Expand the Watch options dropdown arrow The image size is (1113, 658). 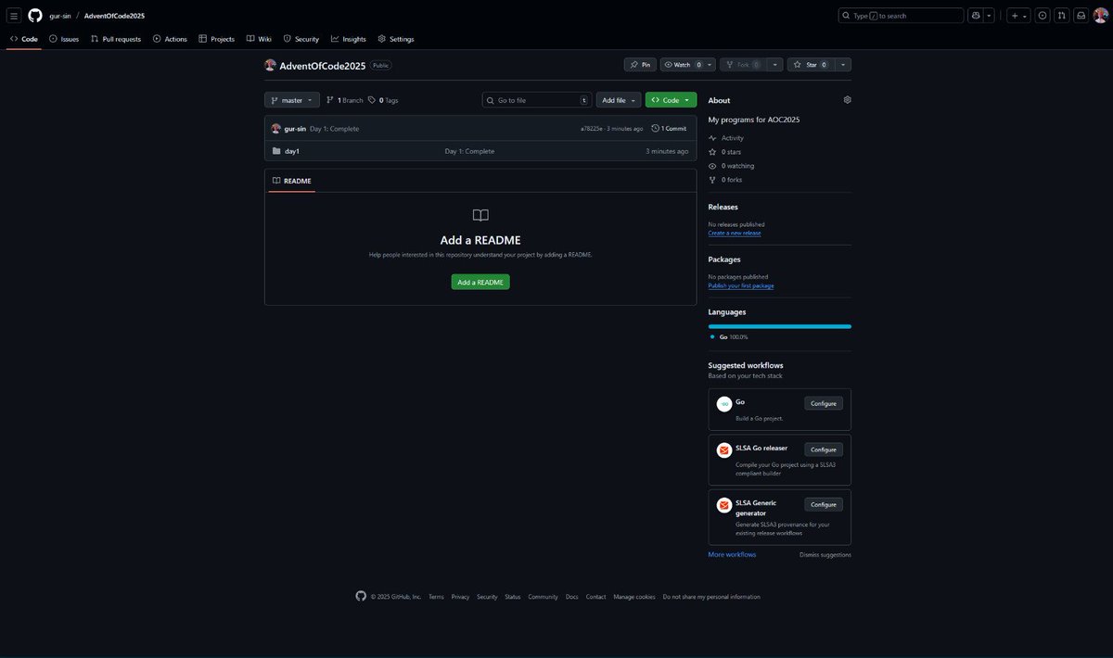tap(710, 65)
